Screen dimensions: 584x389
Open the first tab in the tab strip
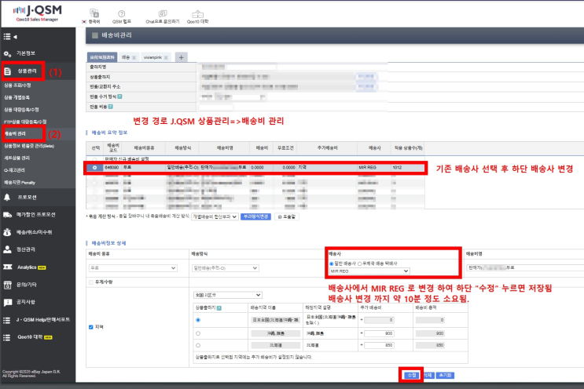[102, 57]
